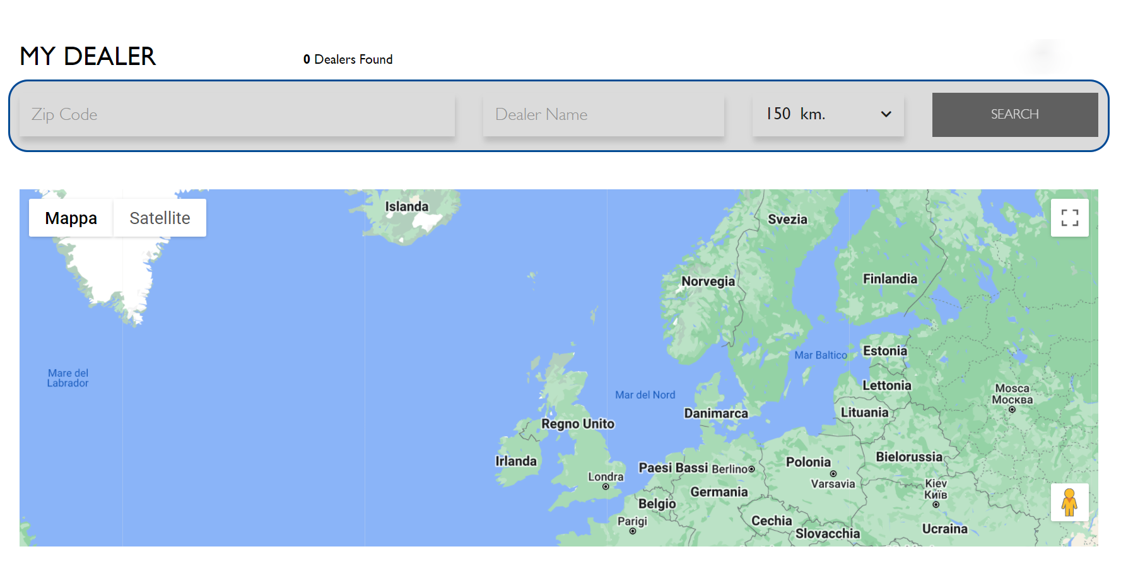
Task: Open the 150 km radius dropdown
Action: click(828, 114)
